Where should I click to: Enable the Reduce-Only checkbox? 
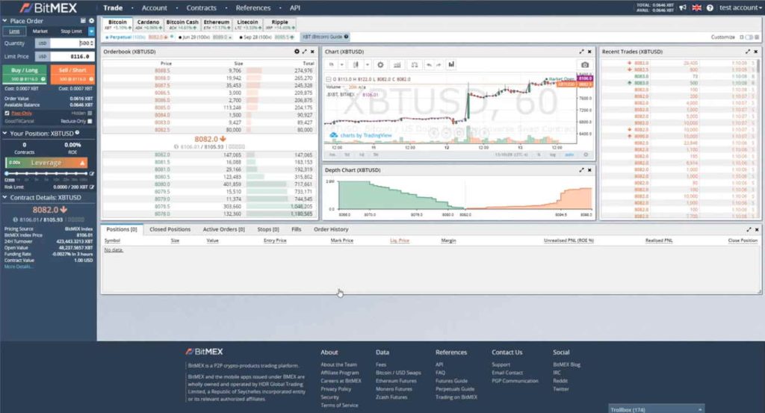[x=90, y=121]
